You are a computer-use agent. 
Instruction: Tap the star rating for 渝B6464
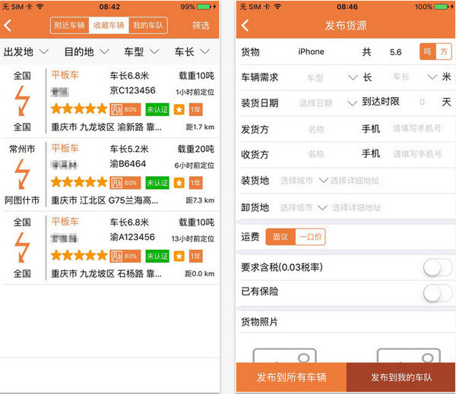(79, 182)
